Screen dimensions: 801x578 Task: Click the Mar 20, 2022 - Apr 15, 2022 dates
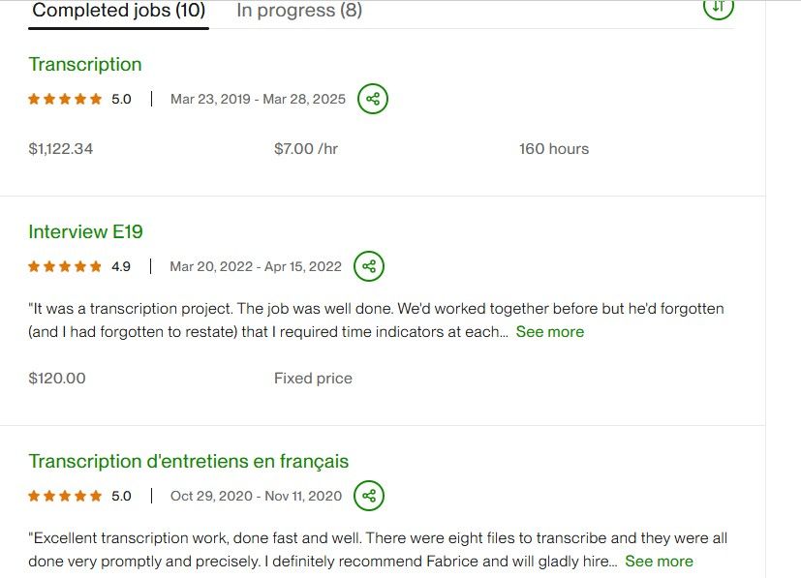[x=256, y=266]
